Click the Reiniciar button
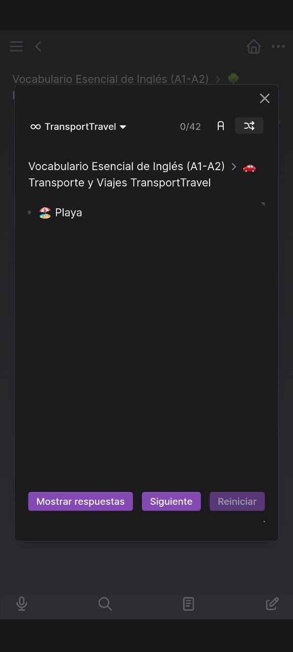 coord(237,501)
